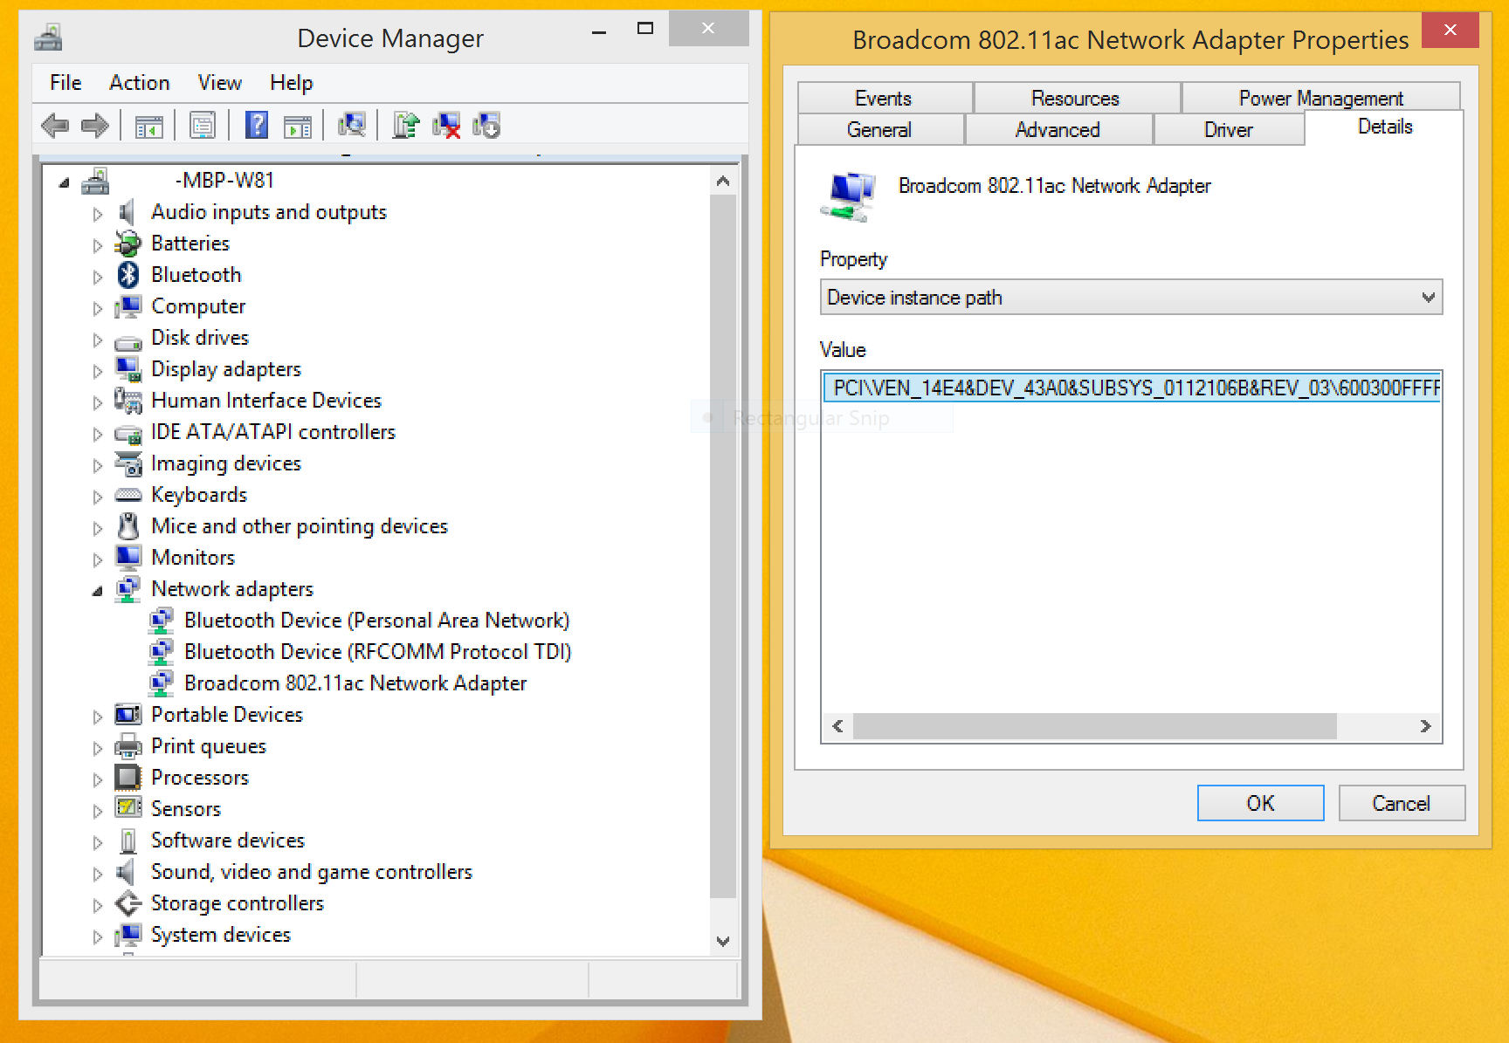Select Bluetooth Device (Personal Area Network)

click(x=377, y=621)
